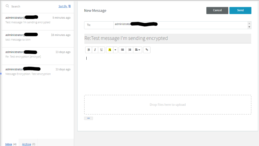Open the Sort By link

(x=63, y=6)
